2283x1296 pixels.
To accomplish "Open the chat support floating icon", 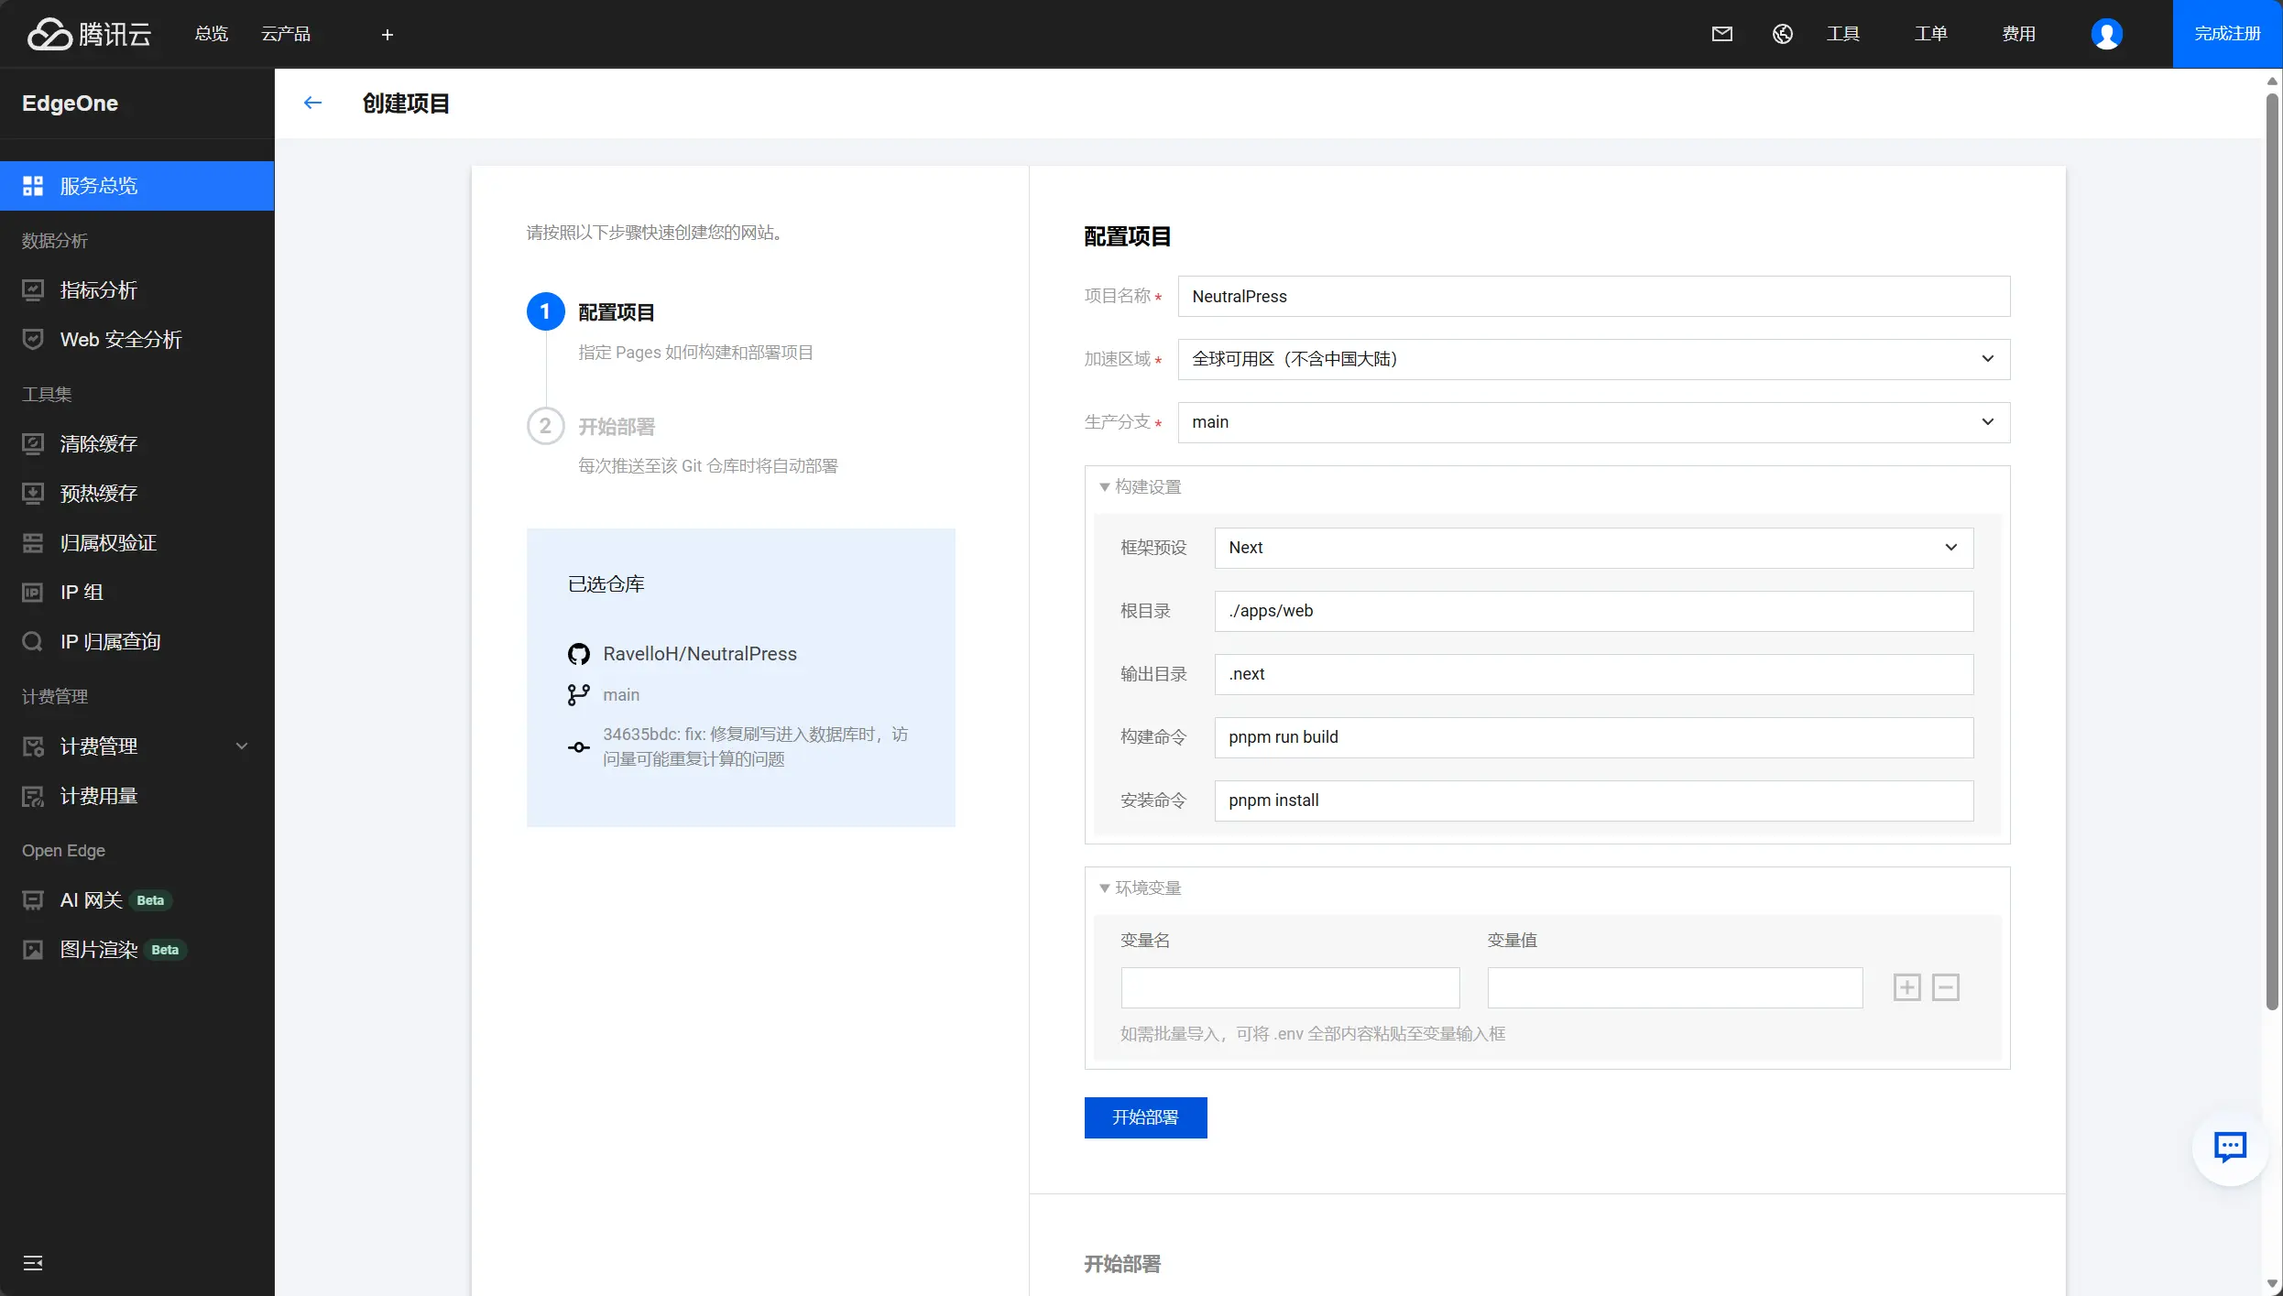I will pos(2229,1147).
